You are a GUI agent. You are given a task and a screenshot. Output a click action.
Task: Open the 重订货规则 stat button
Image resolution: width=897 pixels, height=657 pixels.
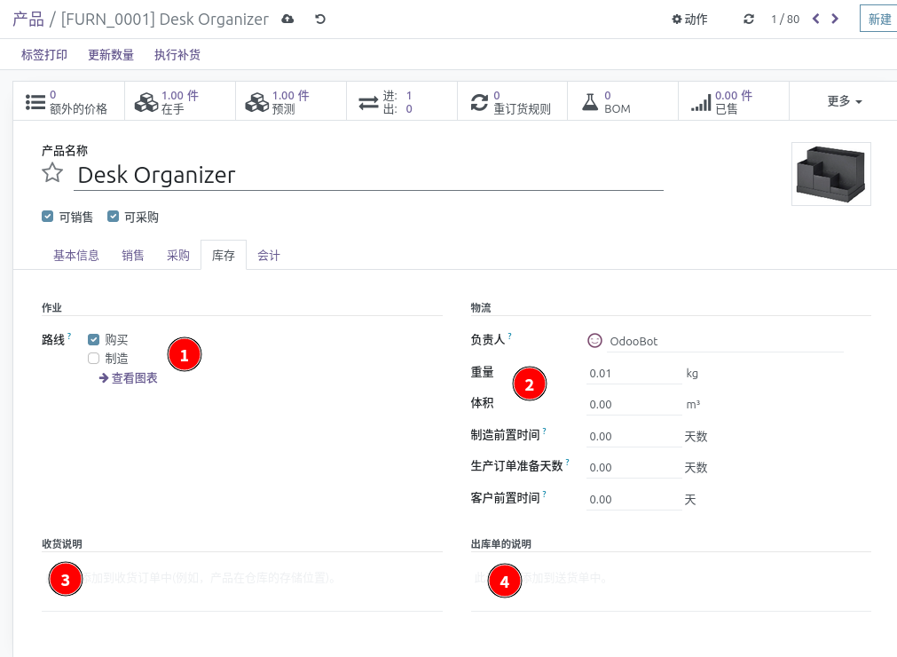[512, 101]
